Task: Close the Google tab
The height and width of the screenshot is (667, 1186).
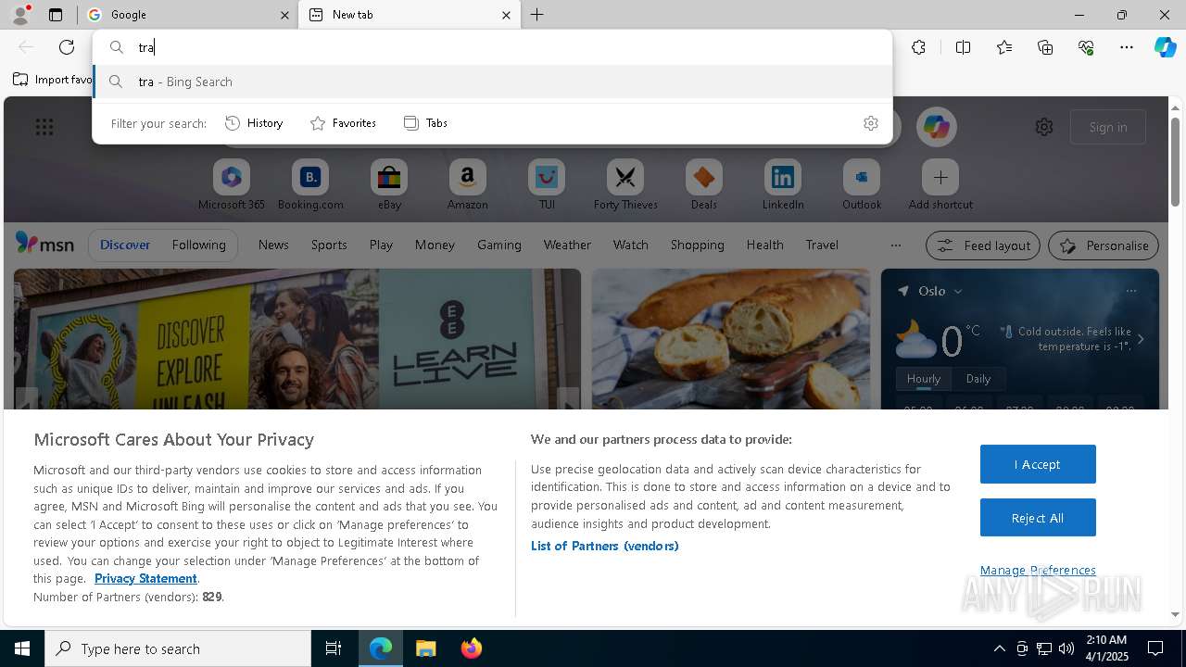Action: pyautogui.click(x=284, y=15)
